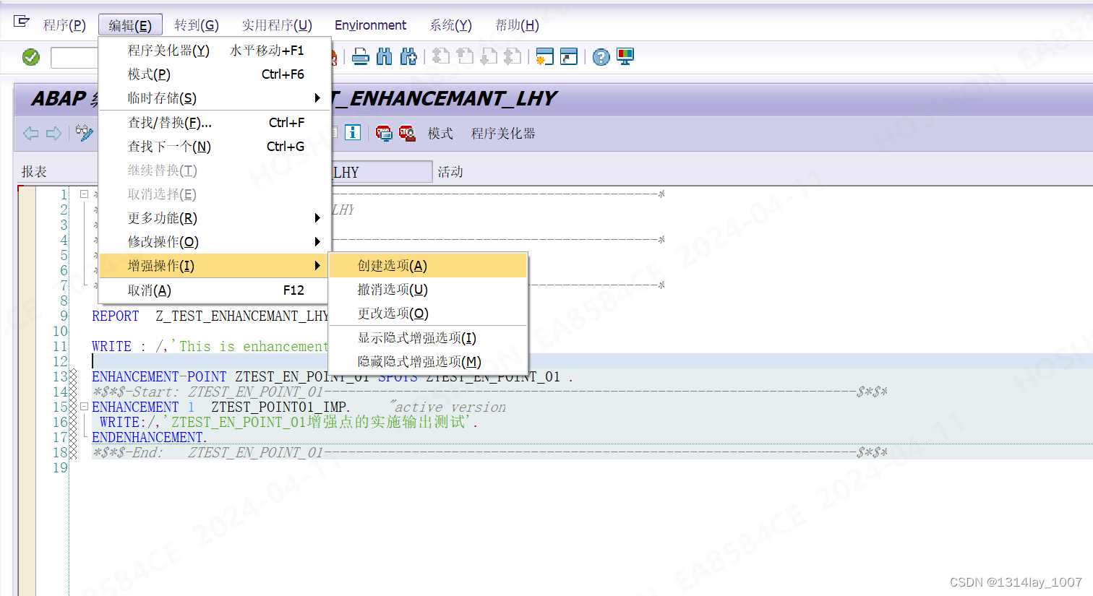This screenshot has width=1093, height=596.
Task: Click the Previous Page icon
Action: 465,56
